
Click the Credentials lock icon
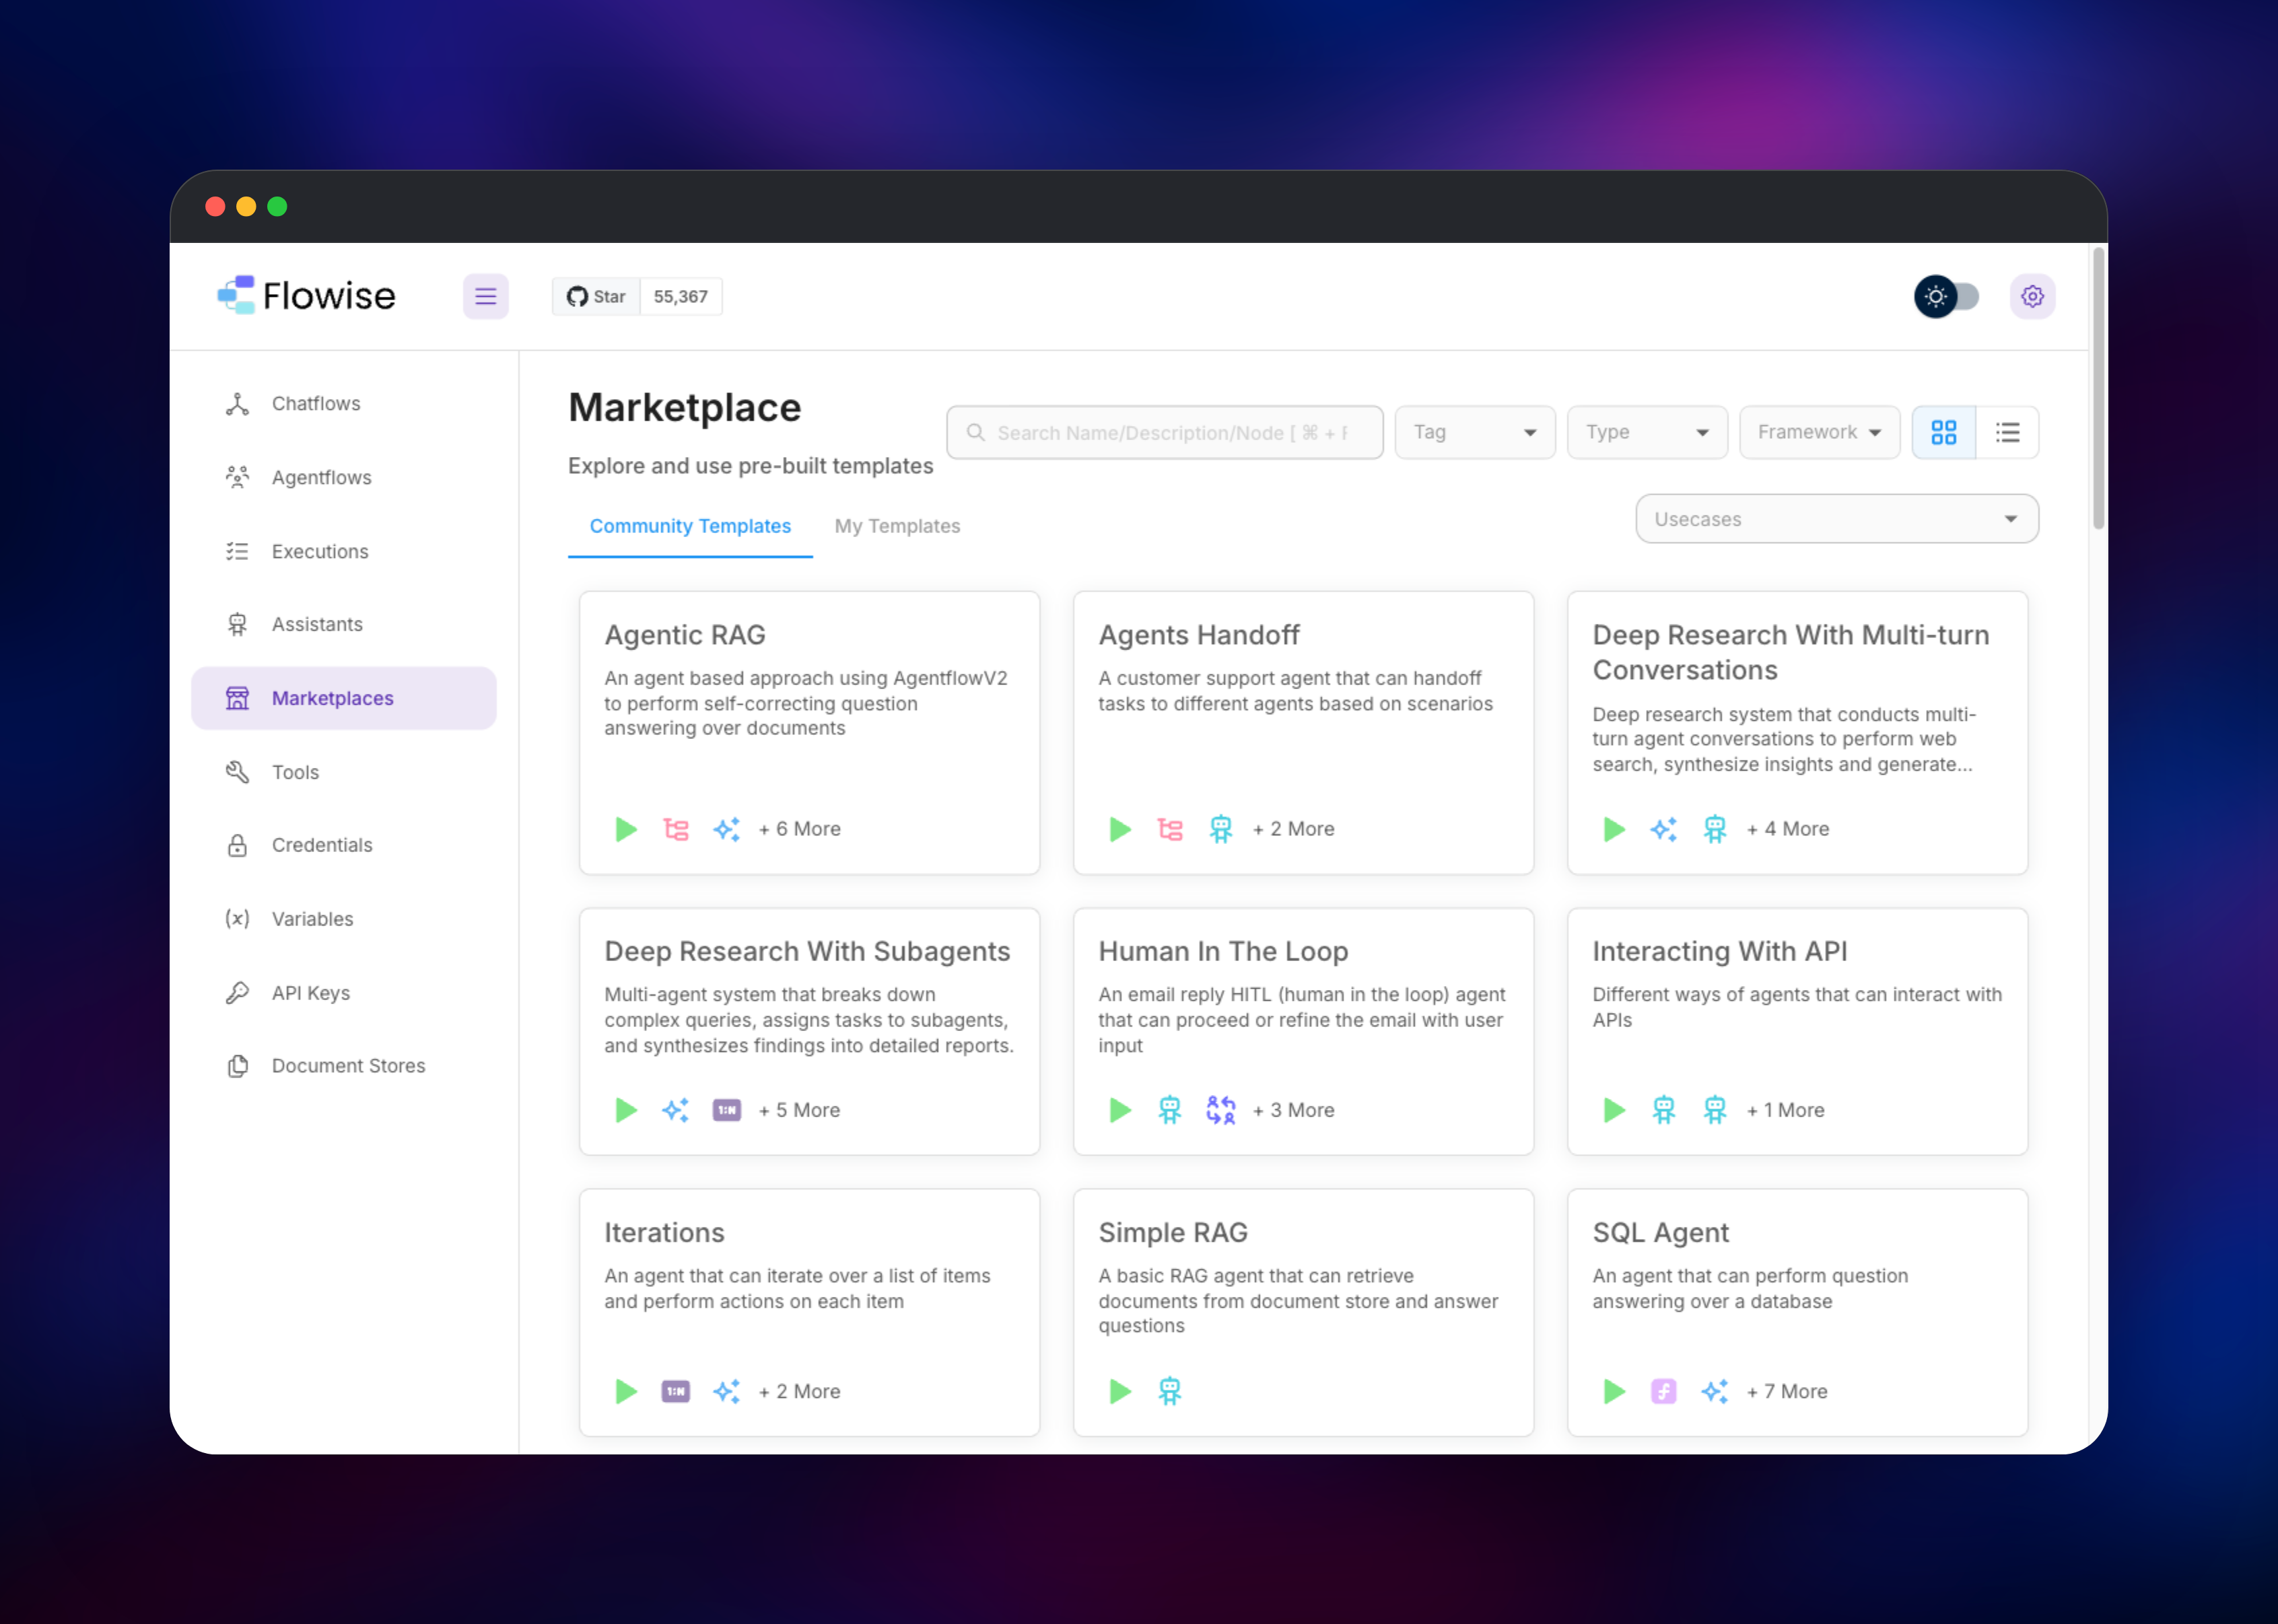237,845
